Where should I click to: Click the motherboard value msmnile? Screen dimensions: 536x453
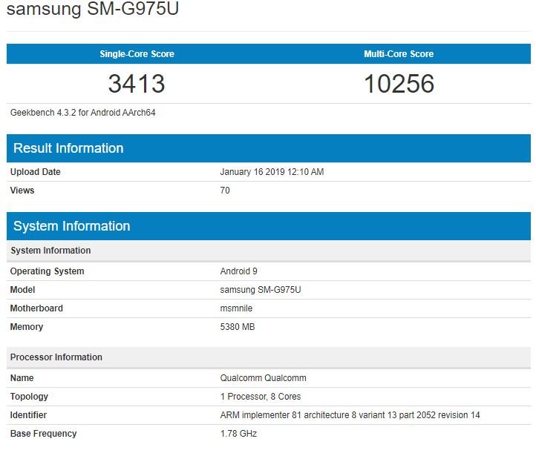click(x=236, y=308)
